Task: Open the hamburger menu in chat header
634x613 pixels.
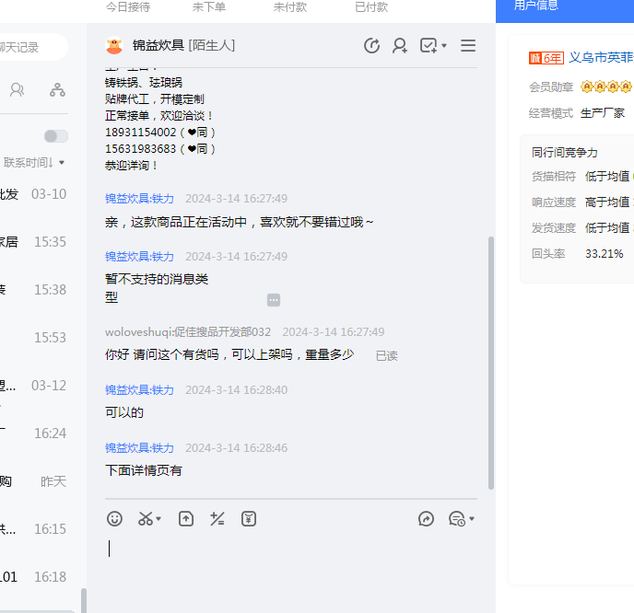Action: point(468,45)
